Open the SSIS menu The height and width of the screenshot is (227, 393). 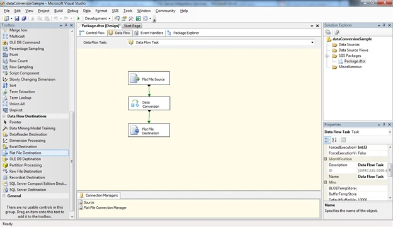click(115, 11)
